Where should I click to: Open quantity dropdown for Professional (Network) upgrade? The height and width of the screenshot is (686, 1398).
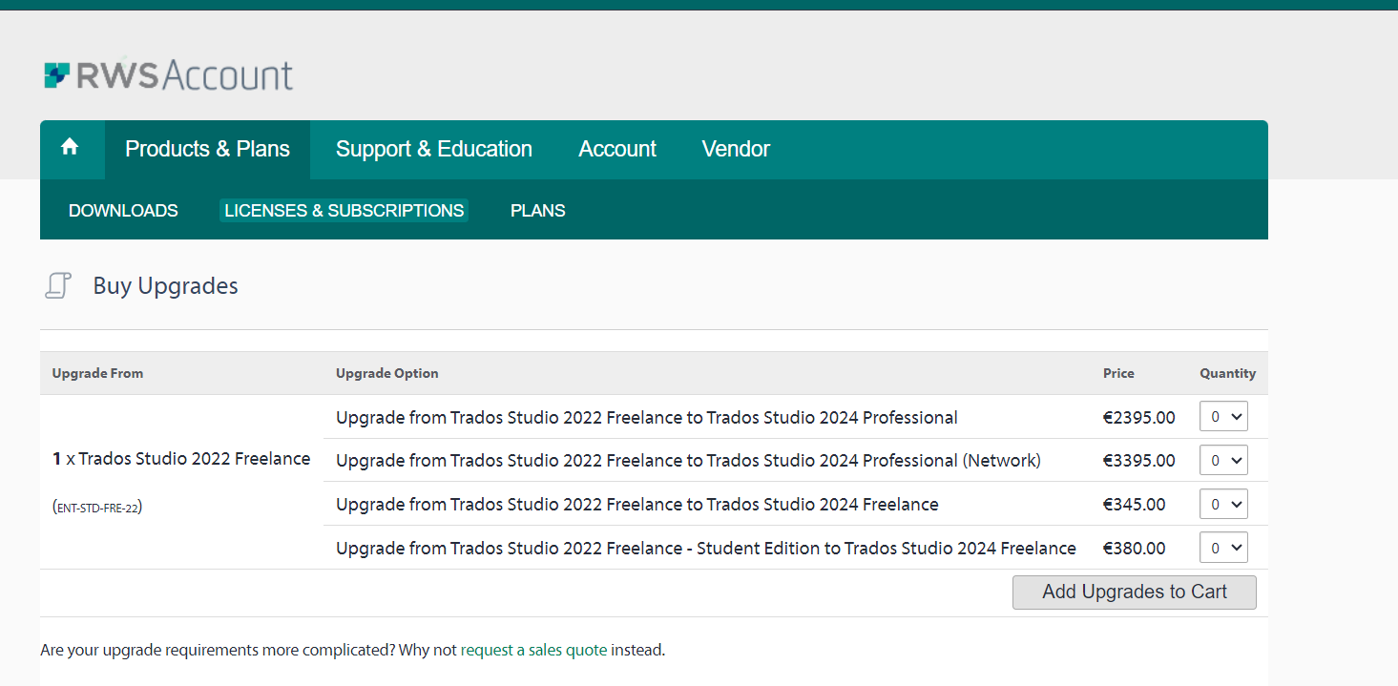[x=1223, y=460]
